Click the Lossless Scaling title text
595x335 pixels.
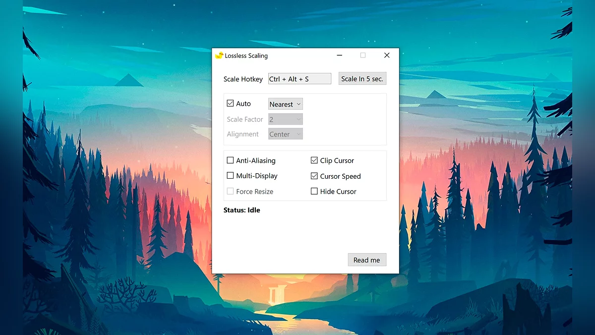246,56
